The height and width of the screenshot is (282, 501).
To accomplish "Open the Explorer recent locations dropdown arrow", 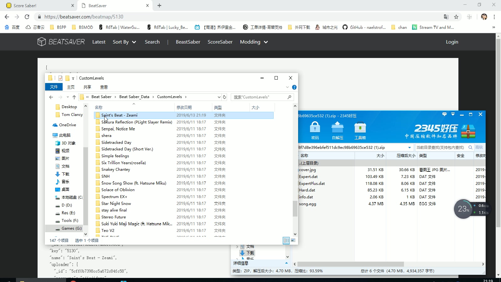I will pyautogui.click(x=68, y=97).
